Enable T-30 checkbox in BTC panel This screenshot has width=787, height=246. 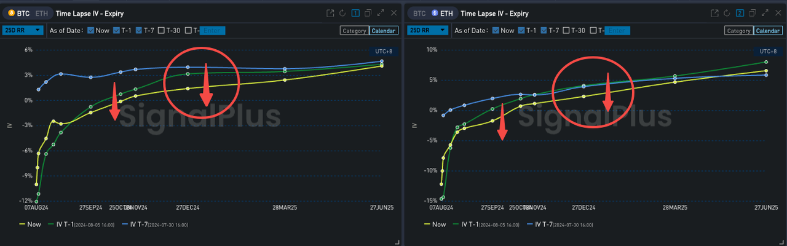coord(161,30)
